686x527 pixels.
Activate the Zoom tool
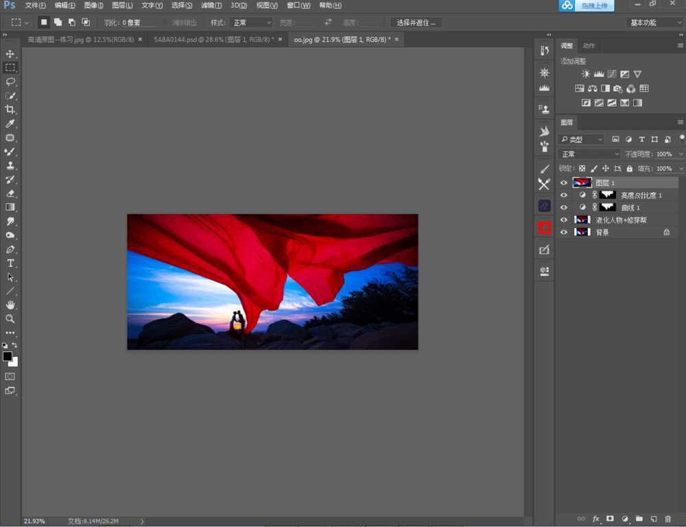point(10,319)
